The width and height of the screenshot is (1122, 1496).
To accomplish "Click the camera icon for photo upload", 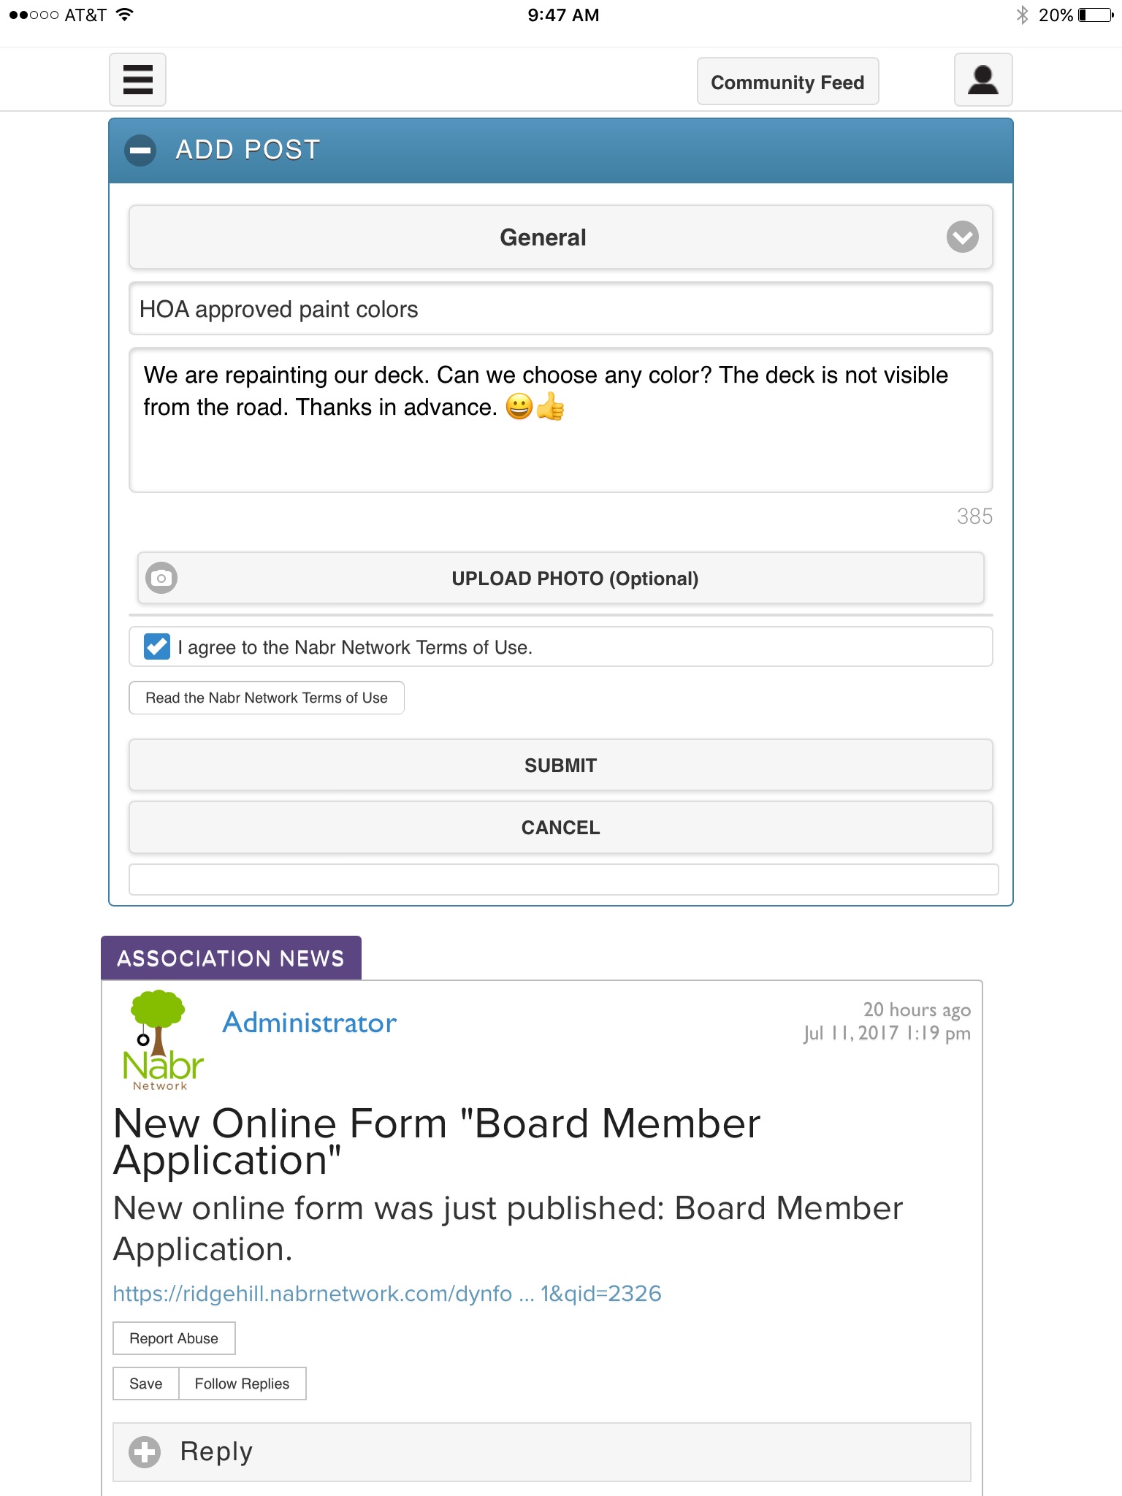I will [x=161, y=578].
